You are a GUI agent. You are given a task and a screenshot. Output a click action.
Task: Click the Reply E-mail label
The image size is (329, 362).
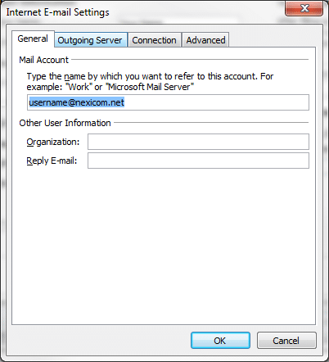[x=52, y=161]
